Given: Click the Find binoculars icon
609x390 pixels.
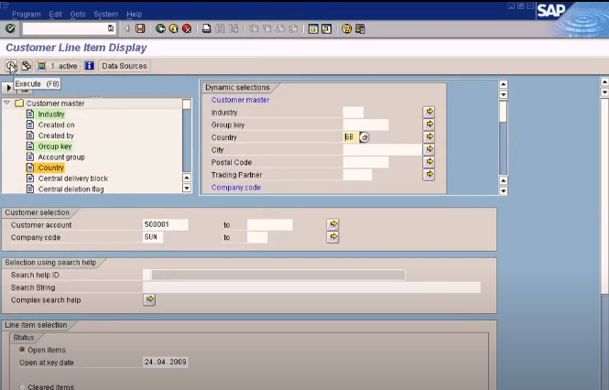Looking at the screenshot, I should point(220,28).
